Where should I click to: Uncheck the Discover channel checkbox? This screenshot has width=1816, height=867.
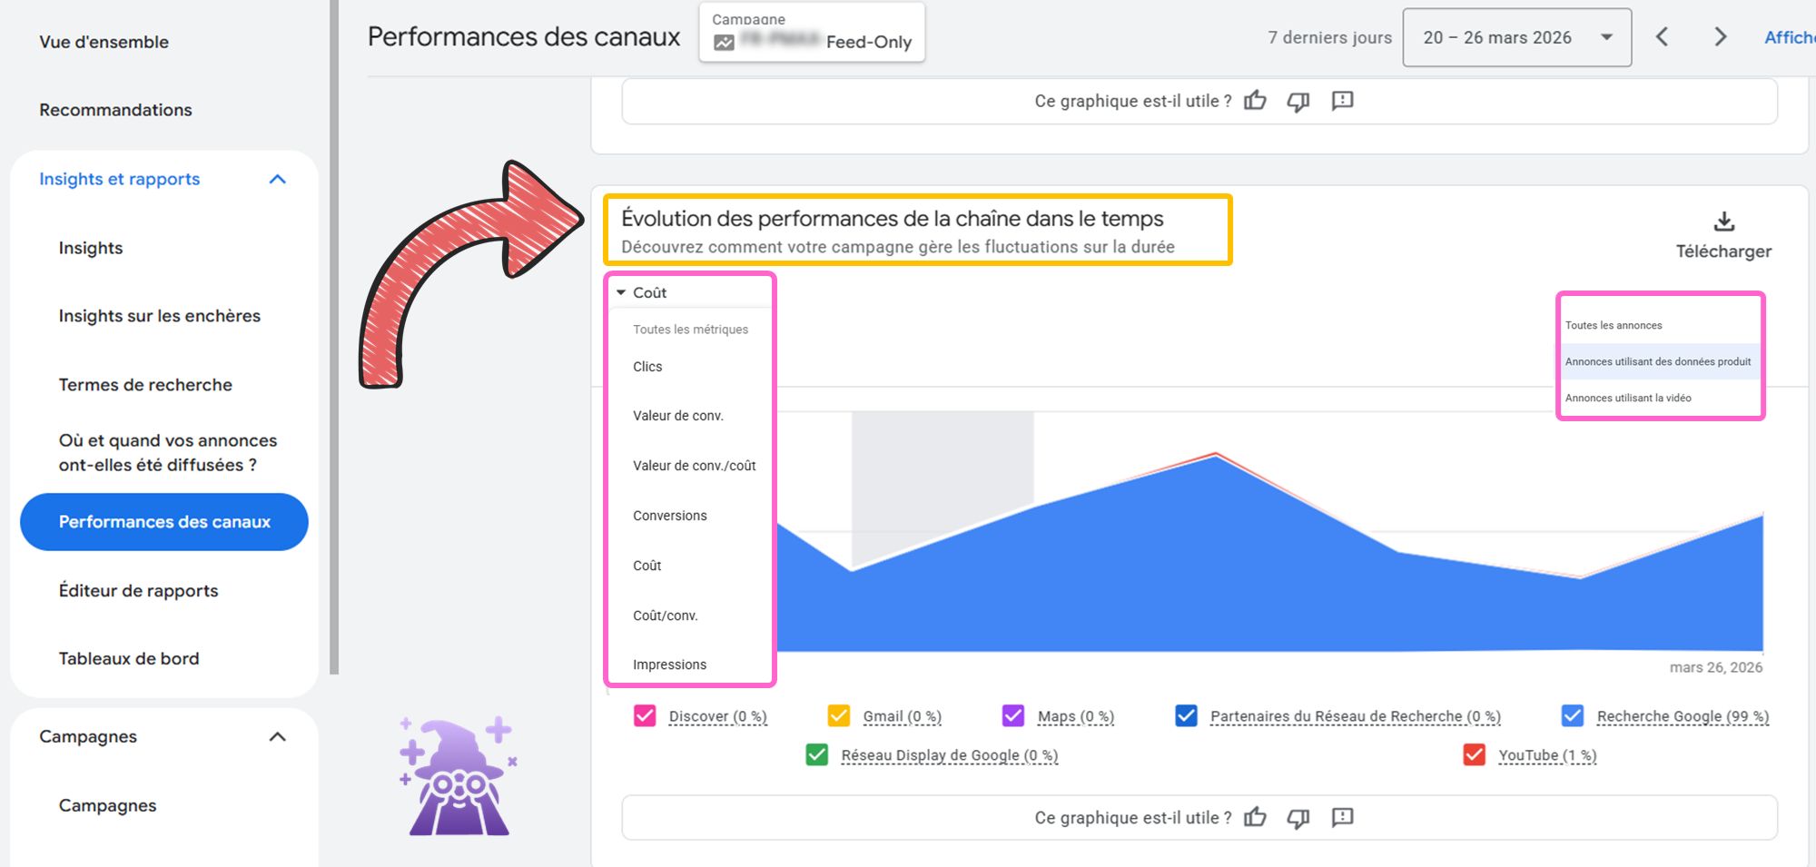pos(645,716)
